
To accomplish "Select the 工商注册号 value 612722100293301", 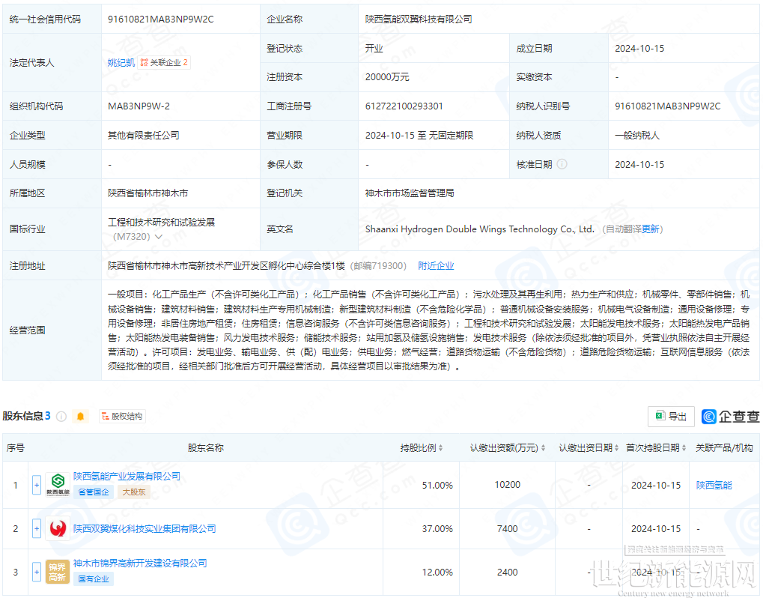I will [404, 106].
